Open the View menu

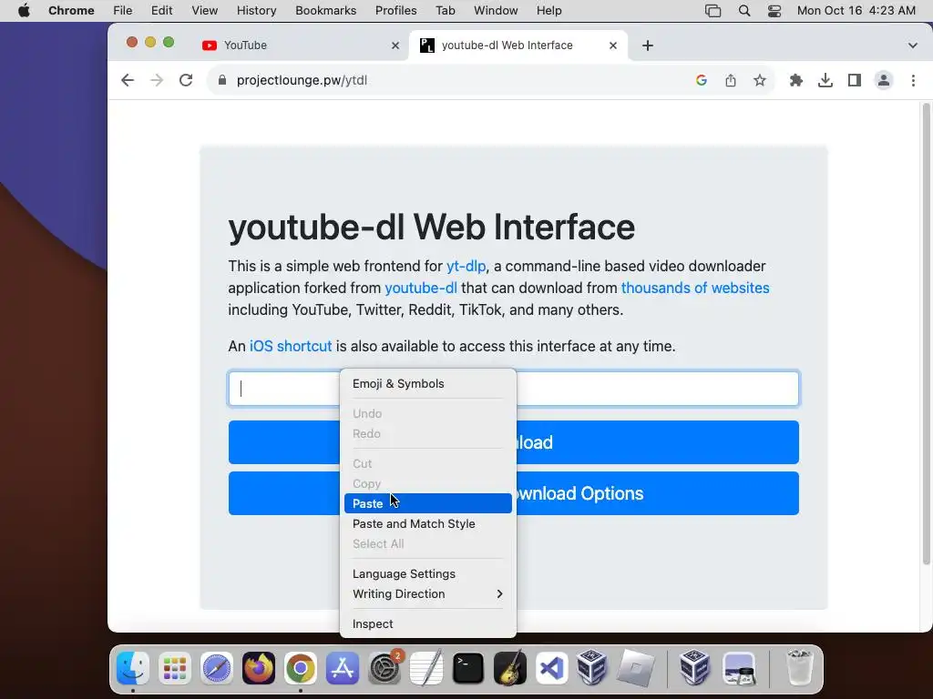click(x=205, y=11)
